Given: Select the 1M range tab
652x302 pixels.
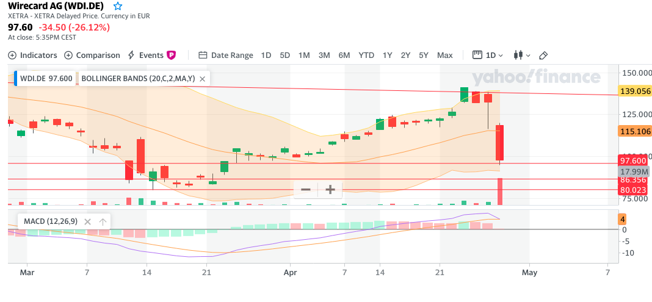Looking at the screenshot, I should coord(304,55).
